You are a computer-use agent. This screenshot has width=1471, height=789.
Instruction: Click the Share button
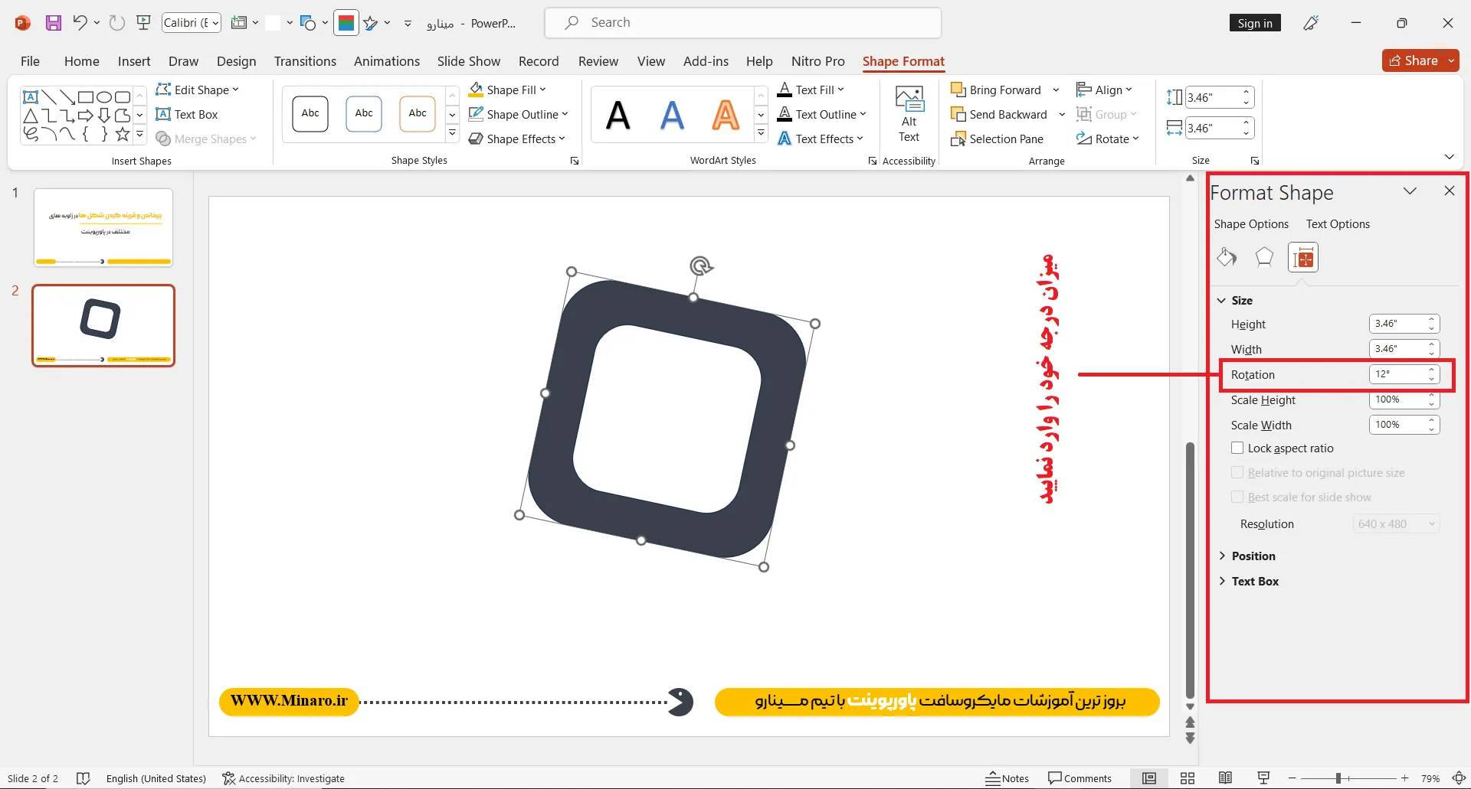pos(1420,60)
